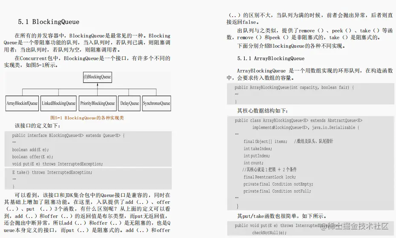Viewport: 396px width, 238px height.
Task: Click the line 'public class ArrayBlockingQueue<E> extends AbstractQueue<E>'
Action: pos(298,121)
